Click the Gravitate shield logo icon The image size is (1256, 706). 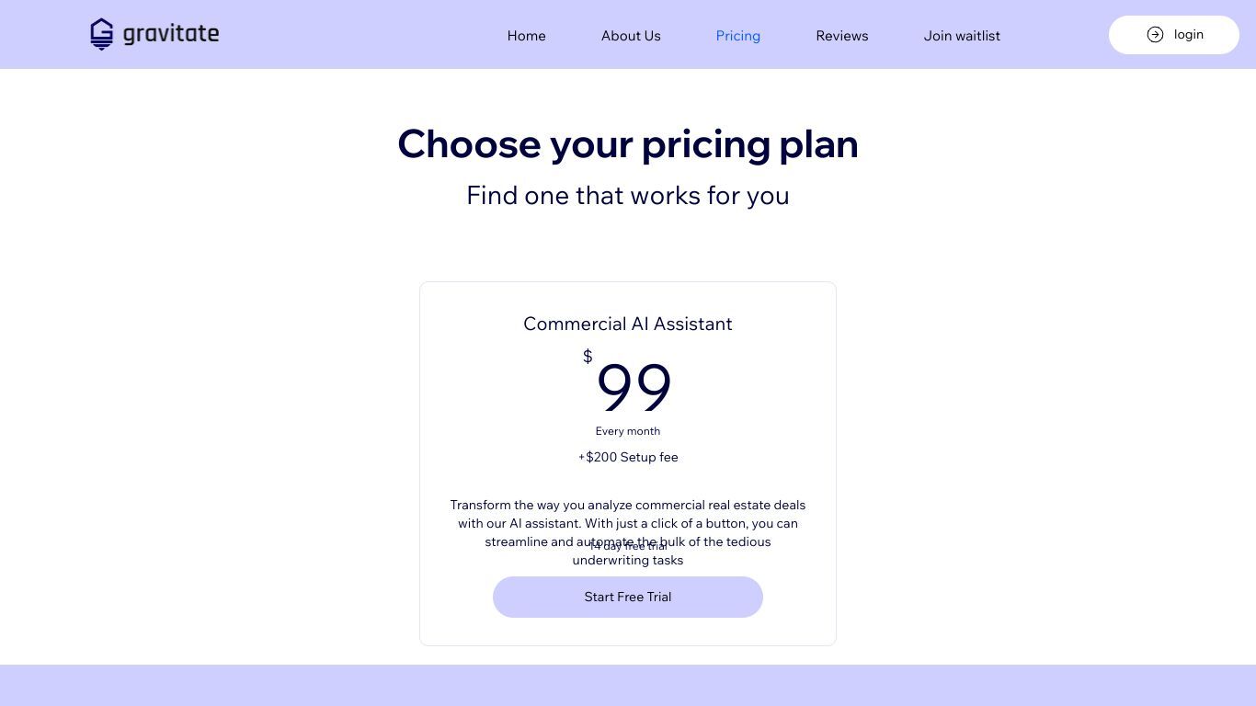[x=101, y=34]
